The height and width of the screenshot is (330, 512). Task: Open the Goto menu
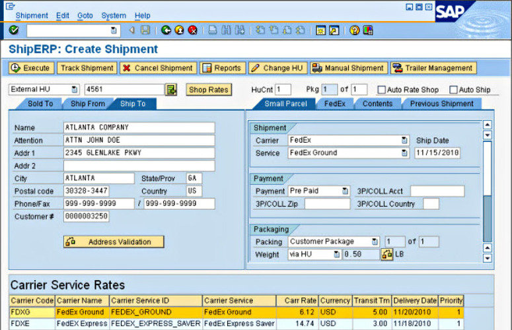click(x=85, y=15)
